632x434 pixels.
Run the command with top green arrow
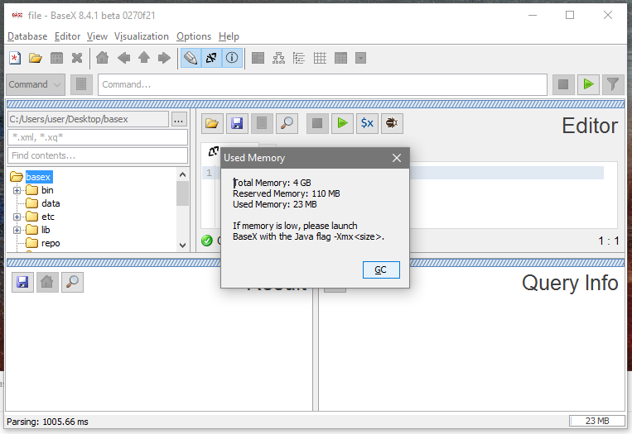(588, 84)
